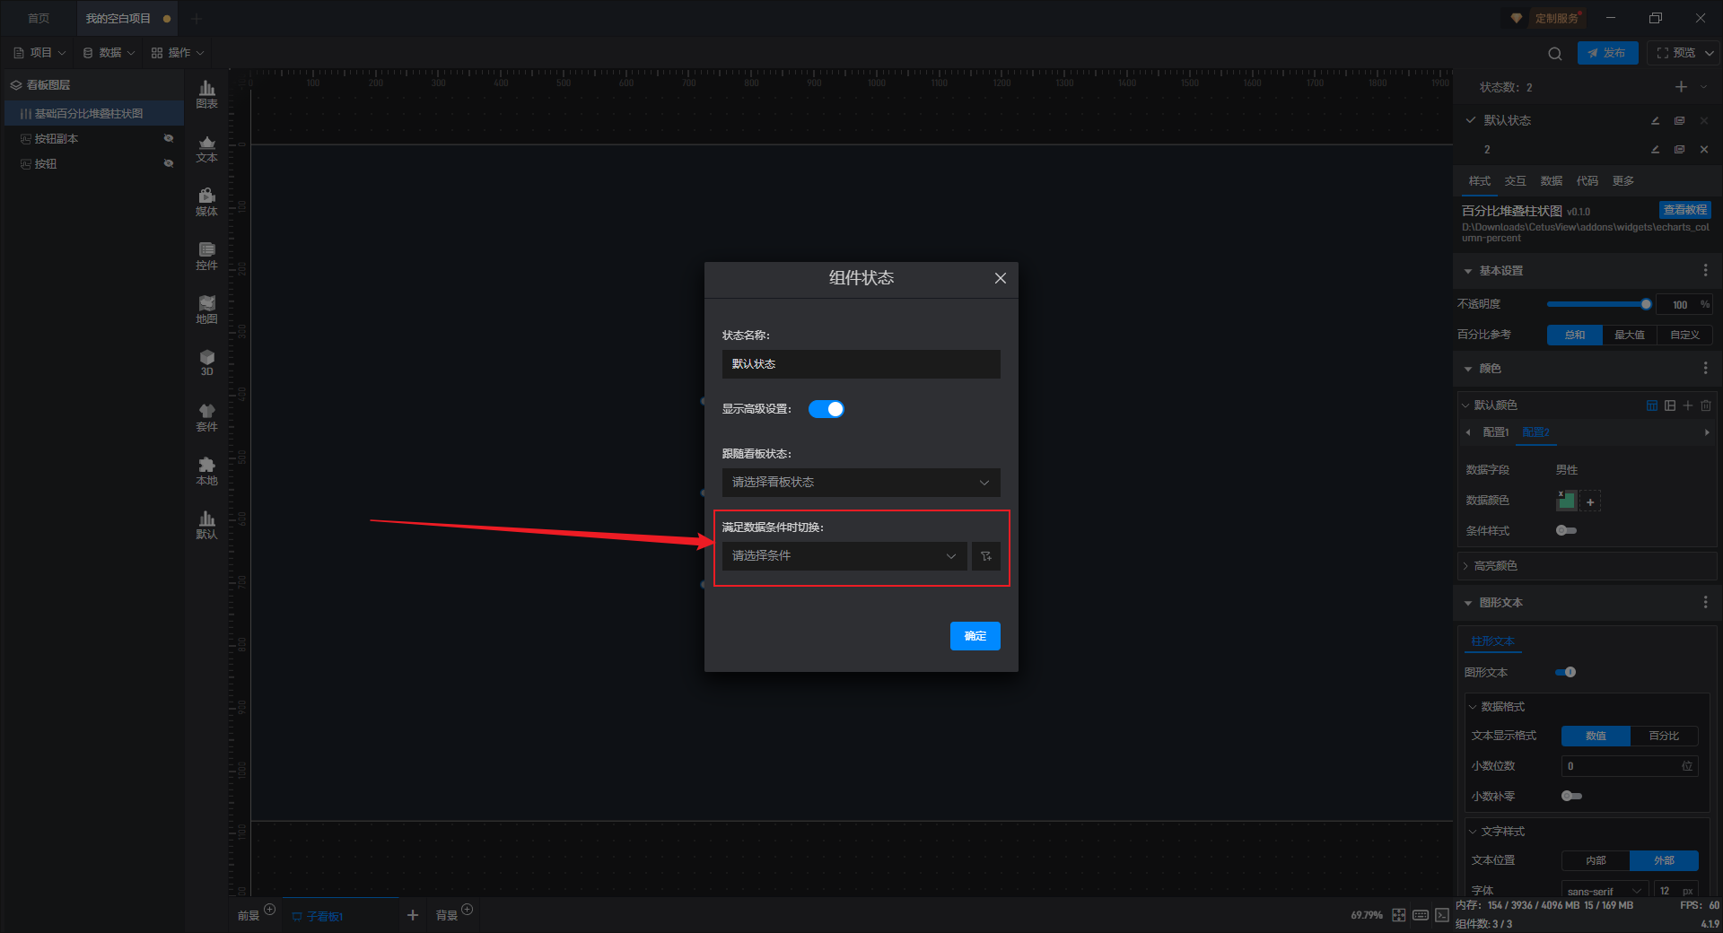The image size is (1723, 933).
Task: Switch to the 交互 tab
Action: click(x=1516, y=181)
